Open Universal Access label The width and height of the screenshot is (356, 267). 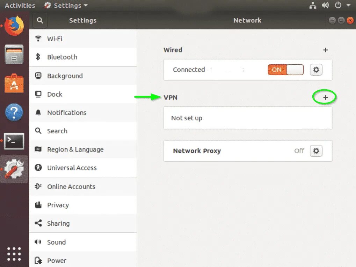click(72, 168)
